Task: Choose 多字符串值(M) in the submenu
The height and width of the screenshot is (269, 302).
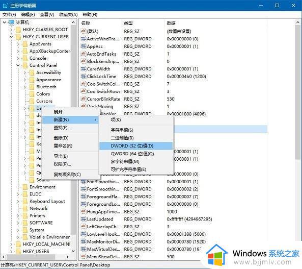Action: (x=136, y=162)
